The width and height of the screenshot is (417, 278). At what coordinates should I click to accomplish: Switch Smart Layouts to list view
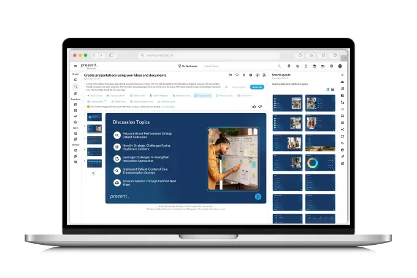[x=332, y=89]
